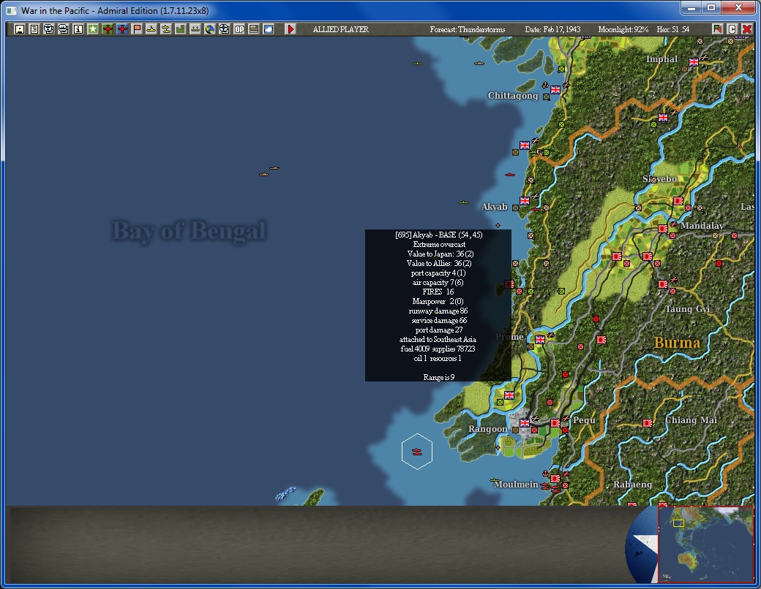Viewport: 761px width, 589px height.
Task: Click the flag icon beside the C button
Action: (717, 29)
